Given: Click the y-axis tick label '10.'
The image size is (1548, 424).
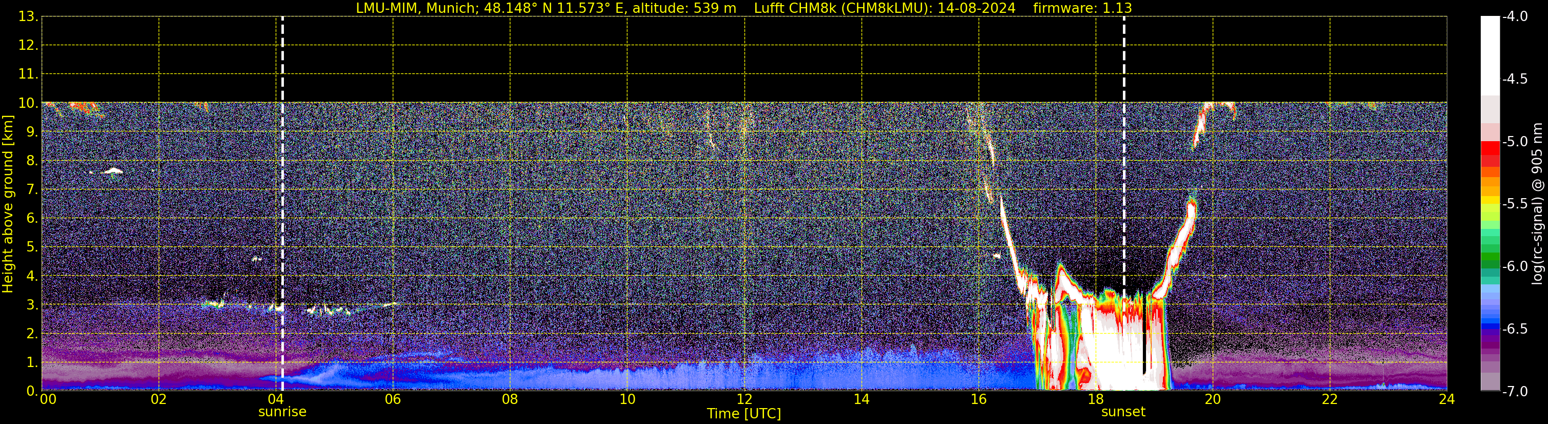Looking at the screenshot, I should [28, 103].
